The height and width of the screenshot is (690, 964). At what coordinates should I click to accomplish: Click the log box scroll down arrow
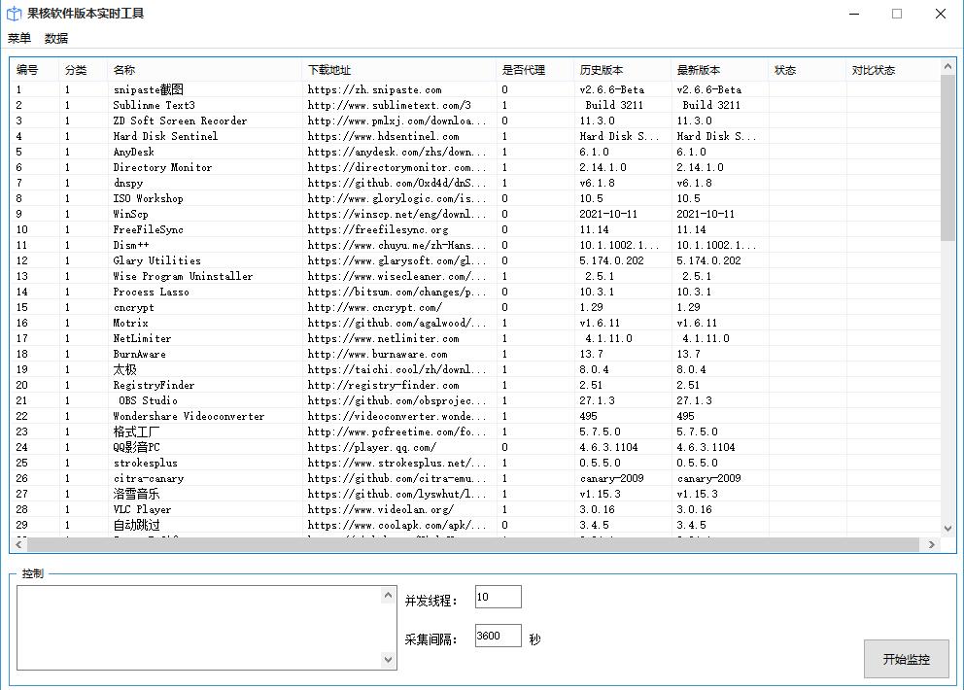(x=390, y=660)
